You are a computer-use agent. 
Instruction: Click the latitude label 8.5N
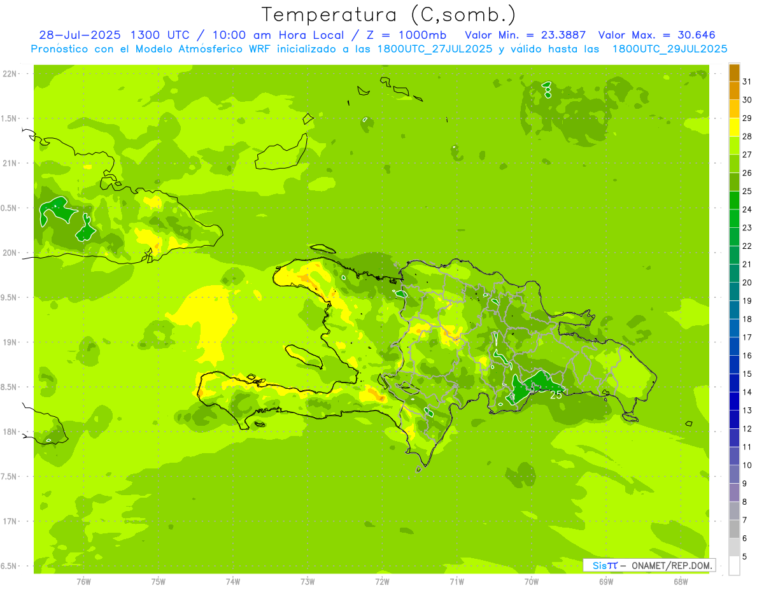10,387
